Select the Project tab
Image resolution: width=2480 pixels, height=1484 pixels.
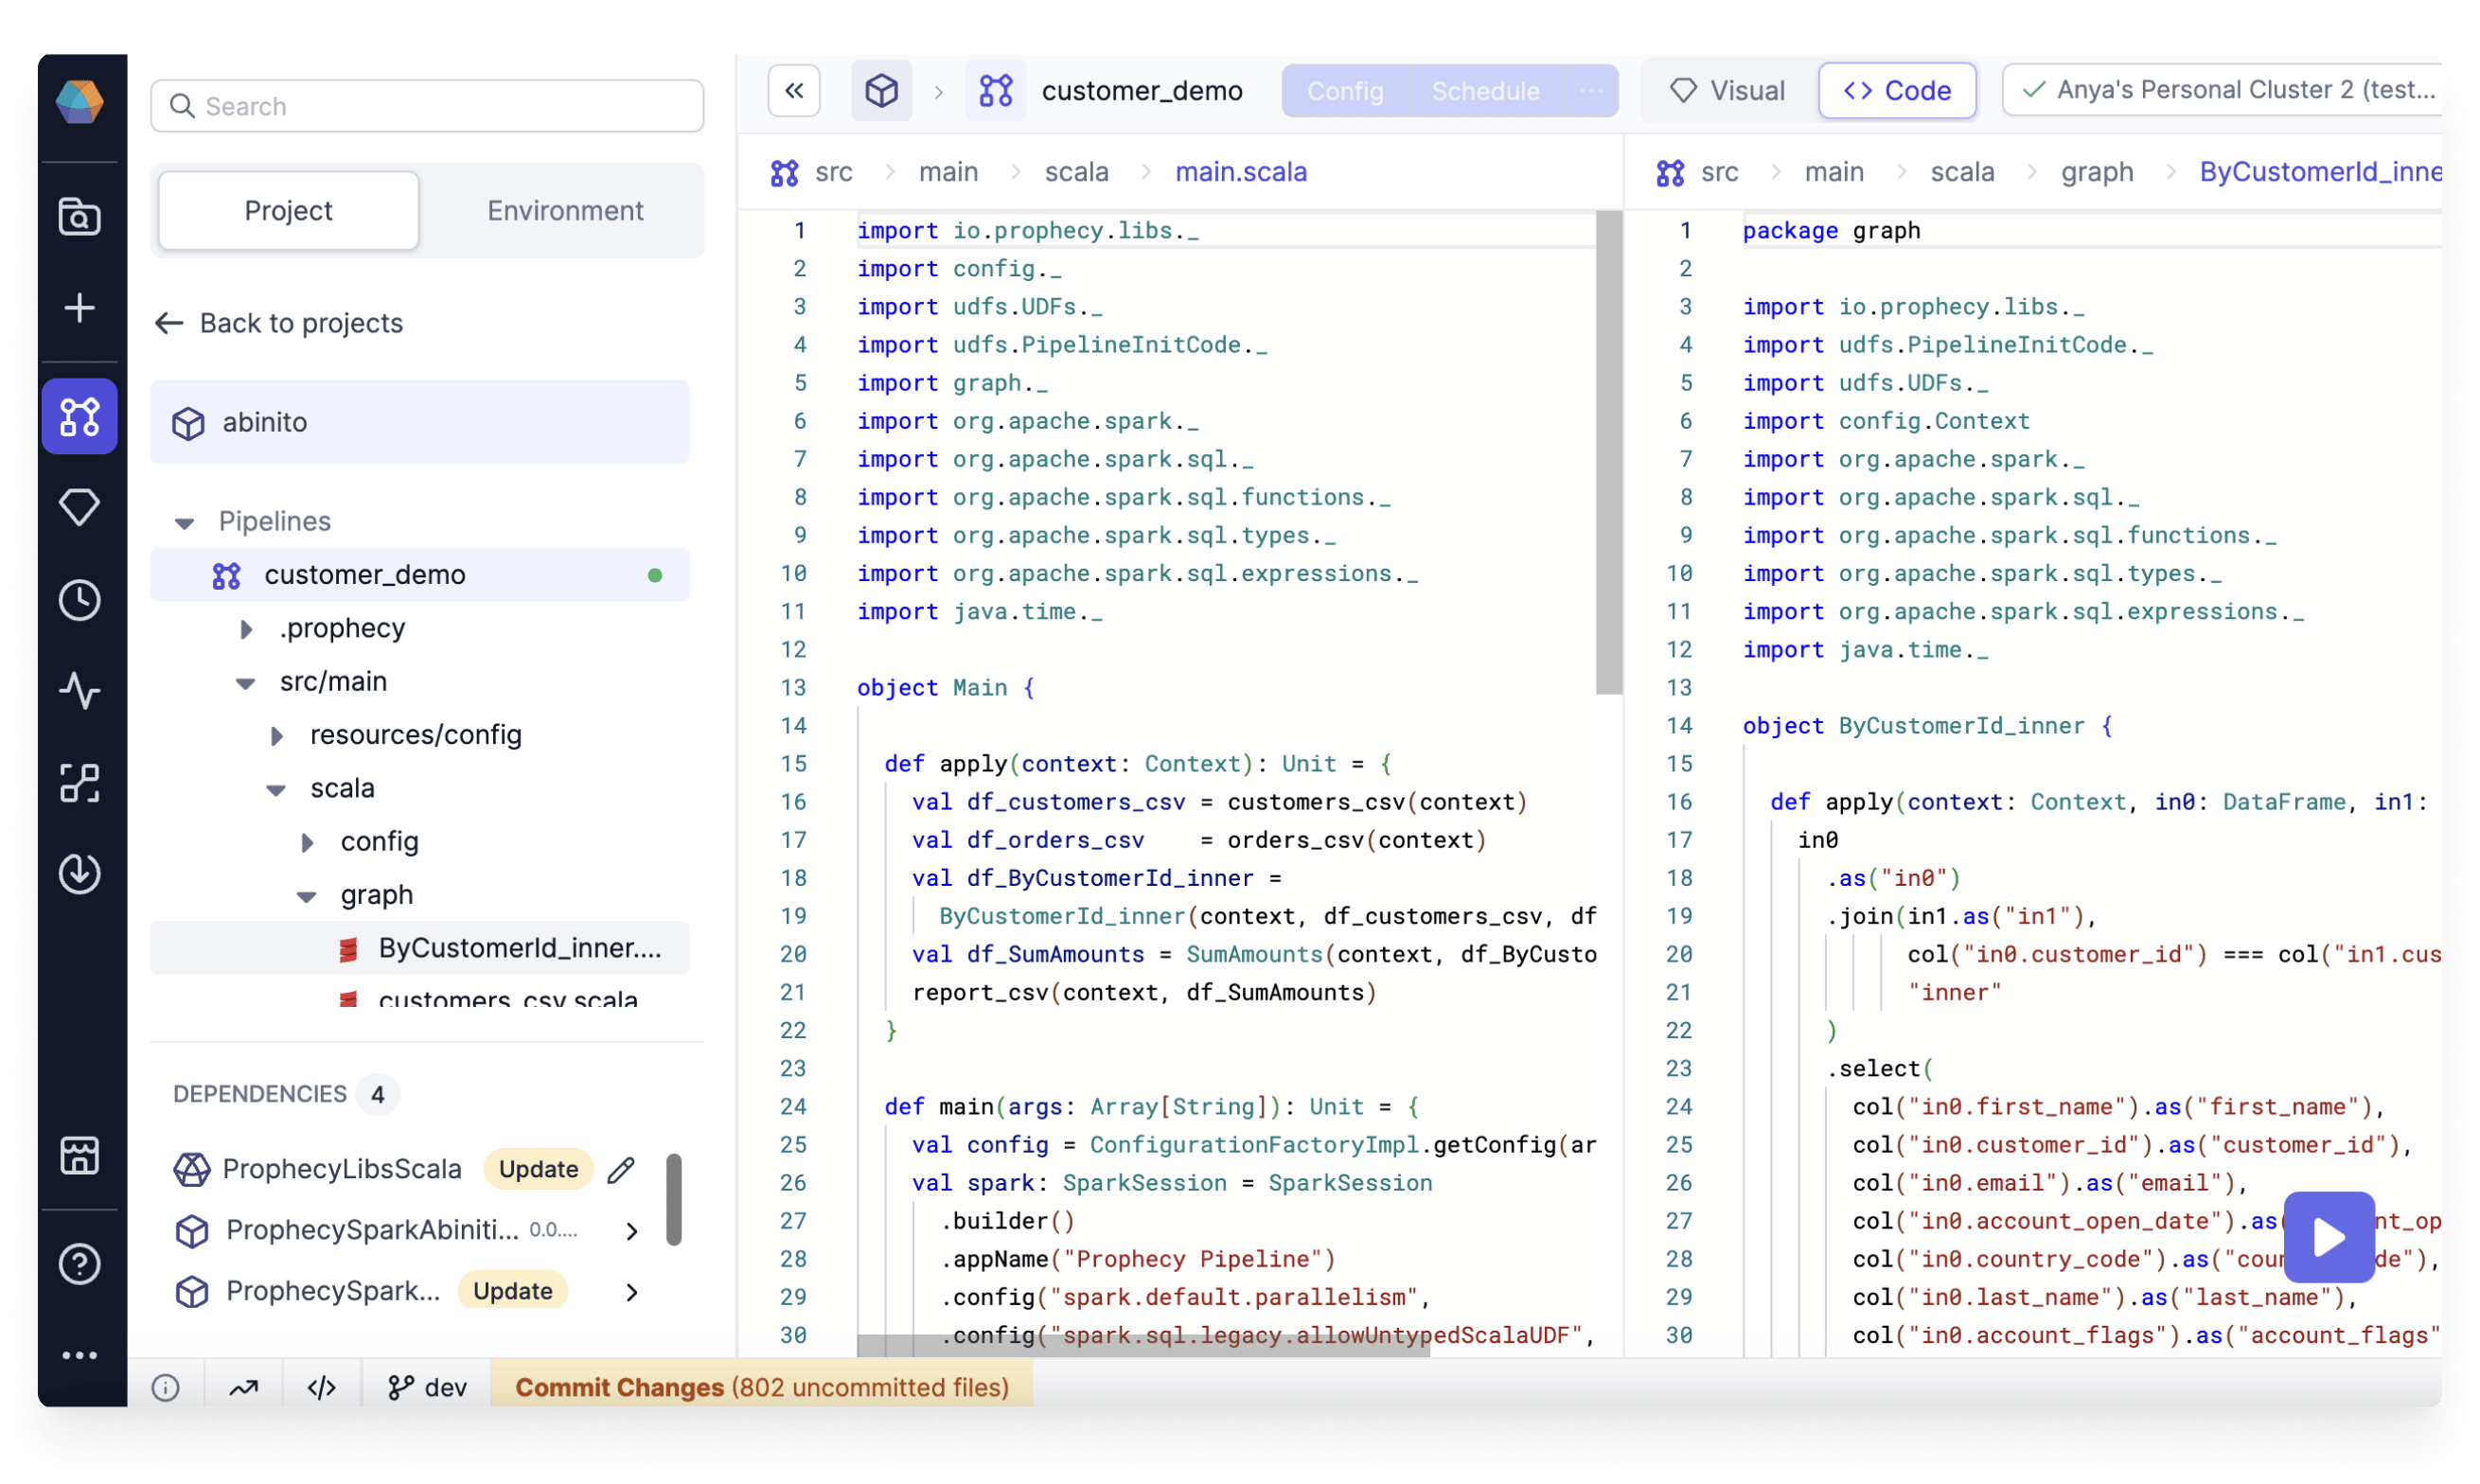(x=288, y=211)
